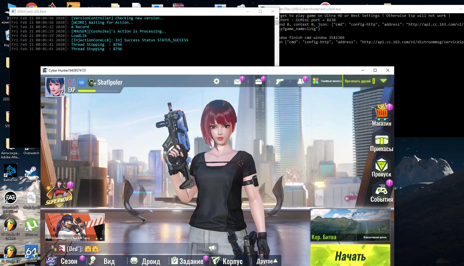Click the Cyber Hunter window title icon
Image resolution: width=464 pixels, height=266 pixels.
[x=45, y=70]
